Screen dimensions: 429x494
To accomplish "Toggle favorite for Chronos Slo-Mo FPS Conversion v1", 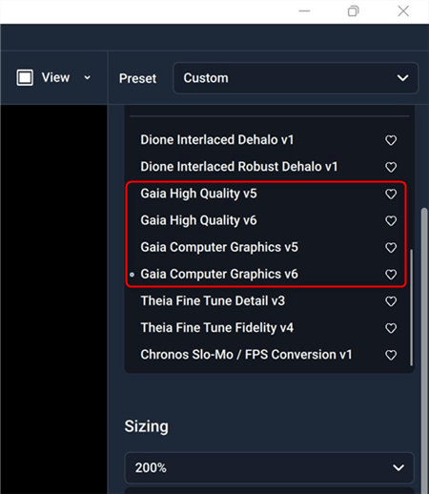I will pos(391,355).
